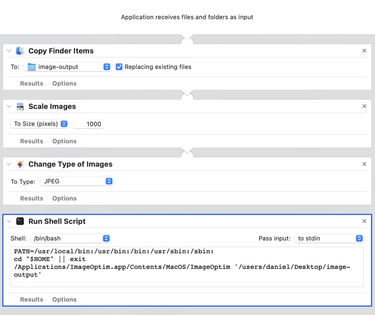Open the Pass input to stdin dropdown
The height and width of the screenshot is (315, 375).
(329, 238)
